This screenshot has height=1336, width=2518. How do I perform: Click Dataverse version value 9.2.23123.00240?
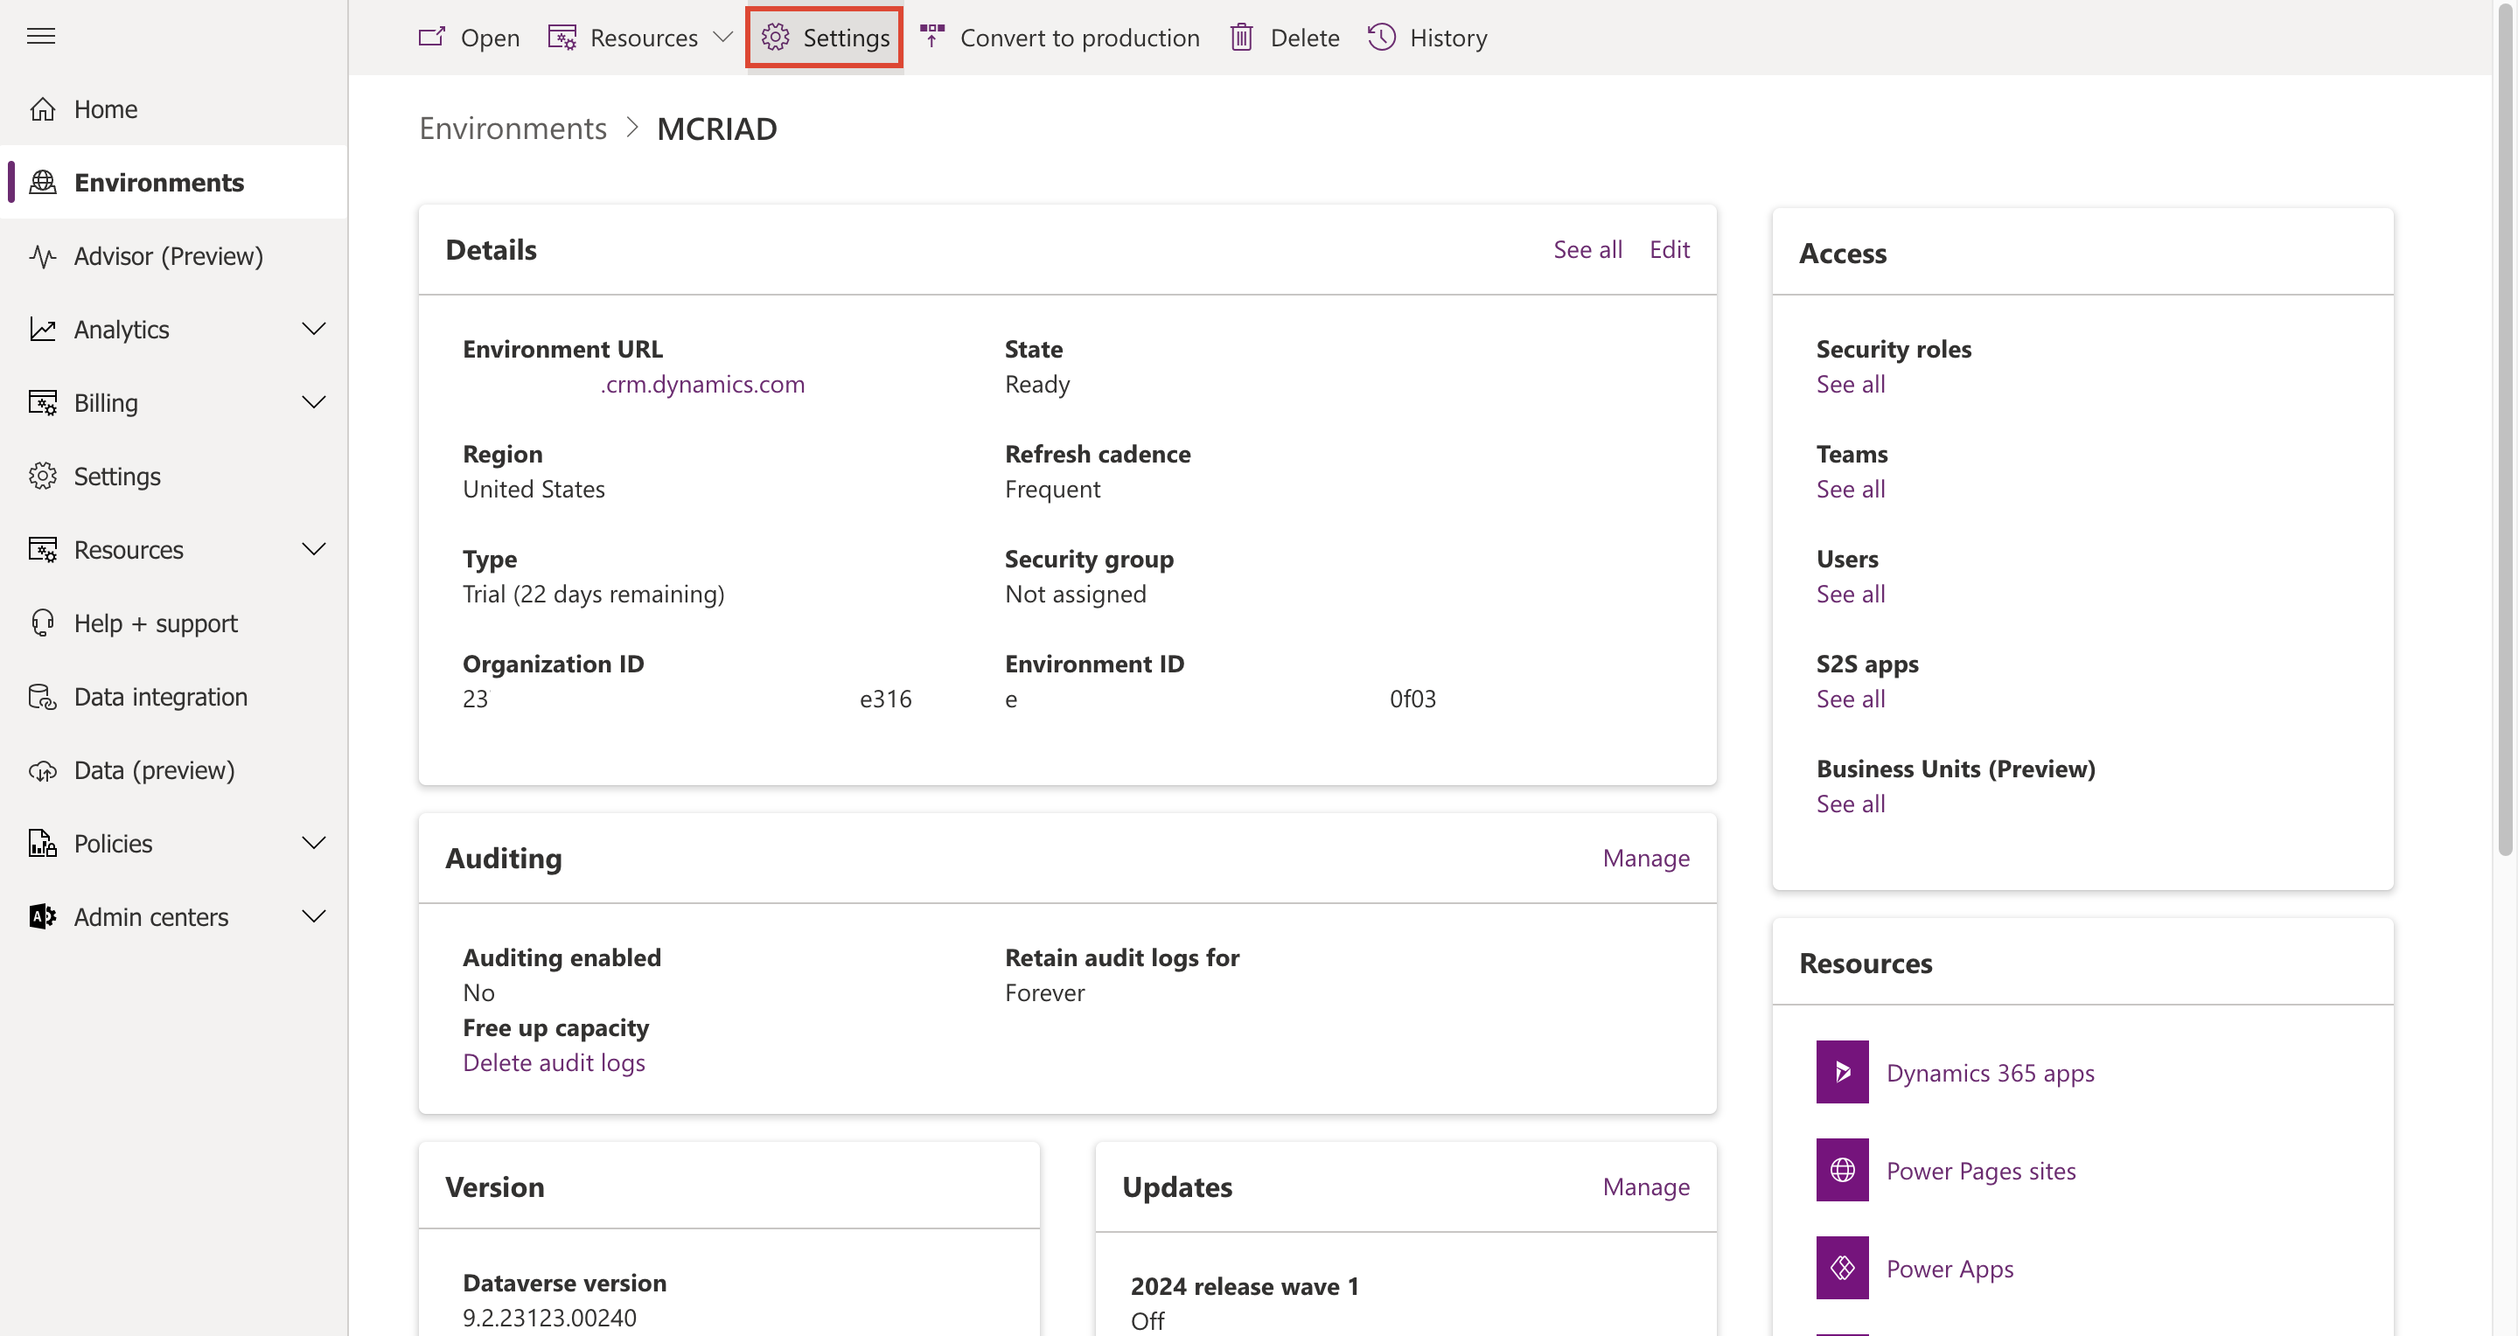tap(549, 1318)
